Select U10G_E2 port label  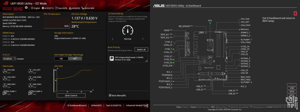(168, 59)
